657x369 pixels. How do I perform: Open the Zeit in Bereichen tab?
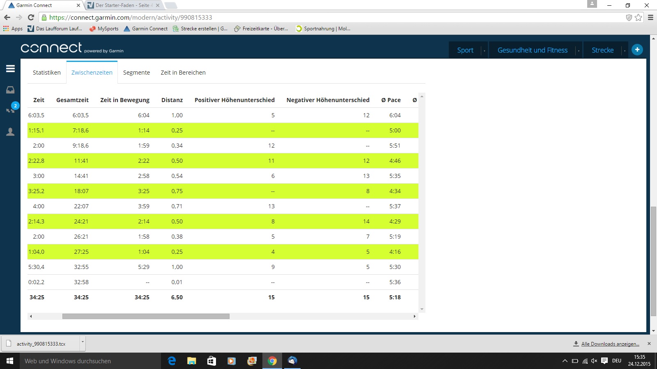[x=183, y=73]
